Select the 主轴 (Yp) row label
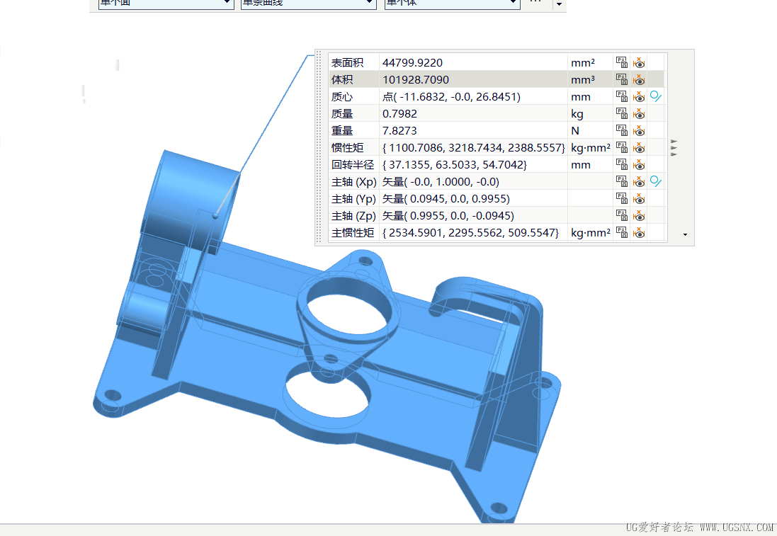 [354, 199]
